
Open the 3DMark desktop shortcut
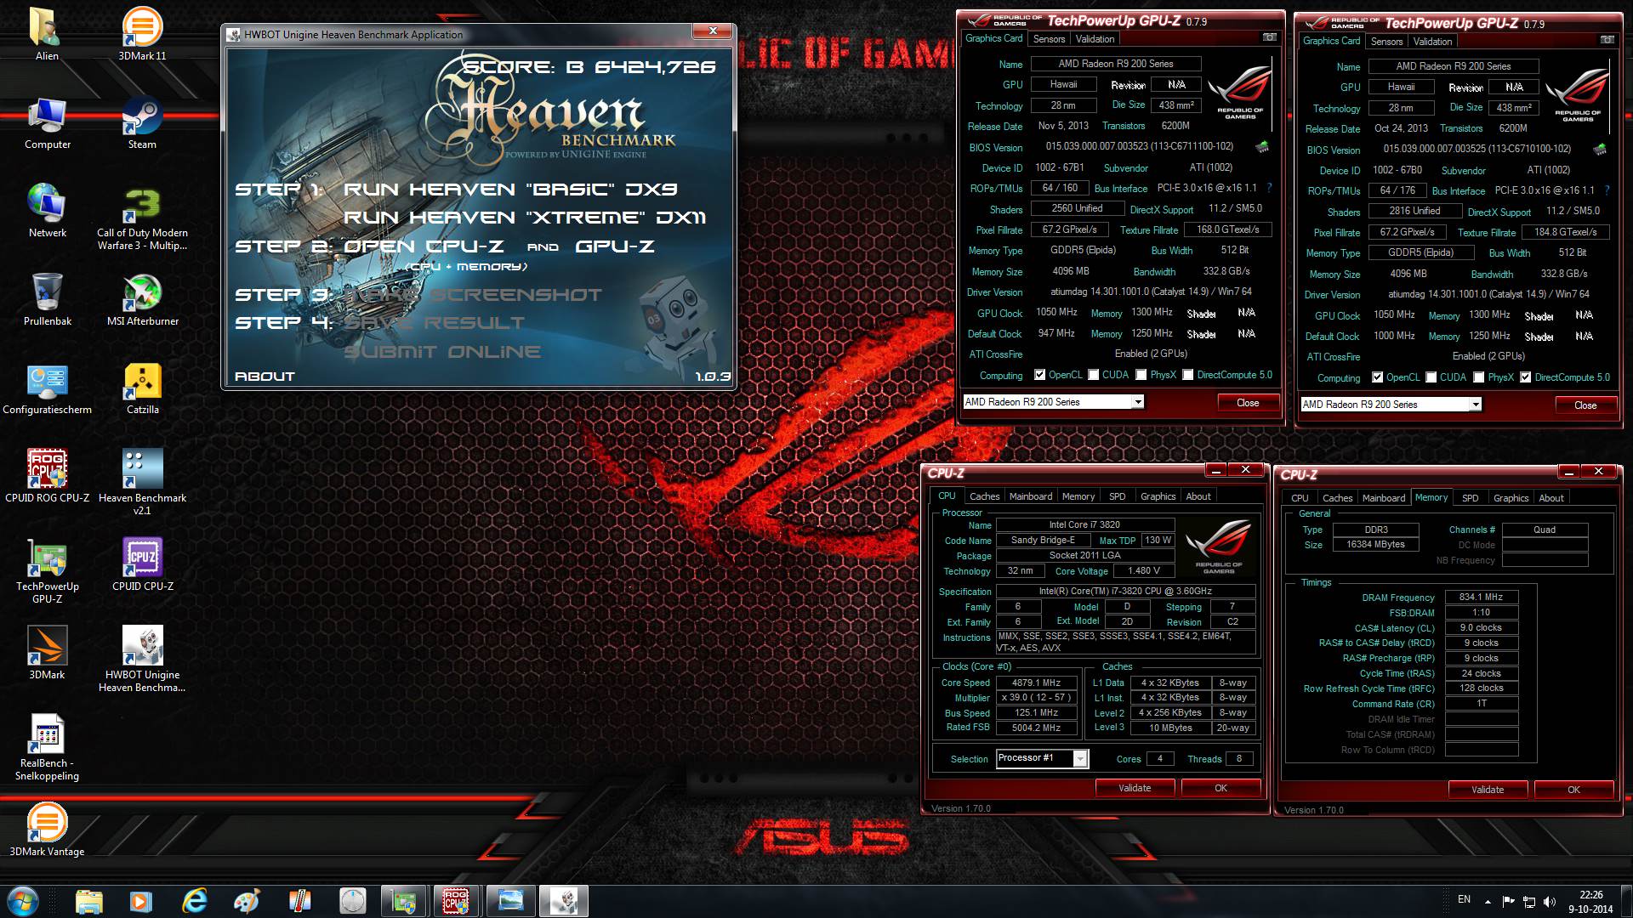[47, 653]
